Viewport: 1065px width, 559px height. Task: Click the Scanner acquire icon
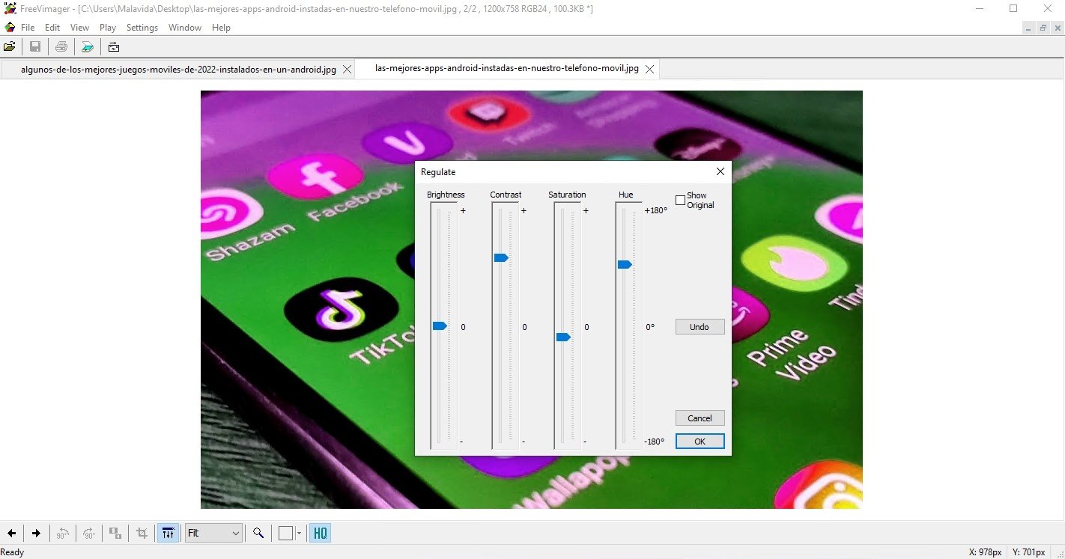point(88,47)
